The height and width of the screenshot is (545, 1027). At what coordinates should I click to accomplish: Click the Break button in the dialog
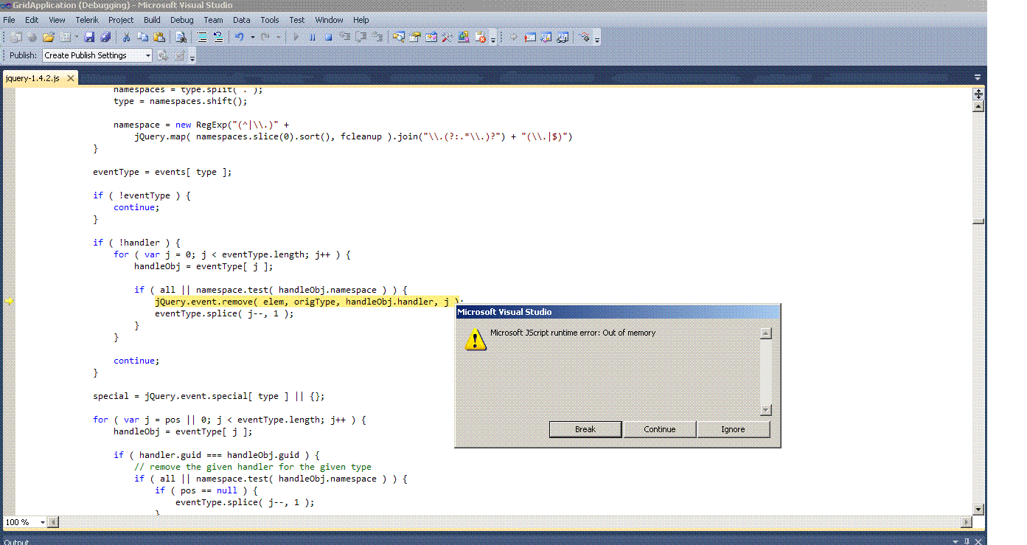click(585, 429)
